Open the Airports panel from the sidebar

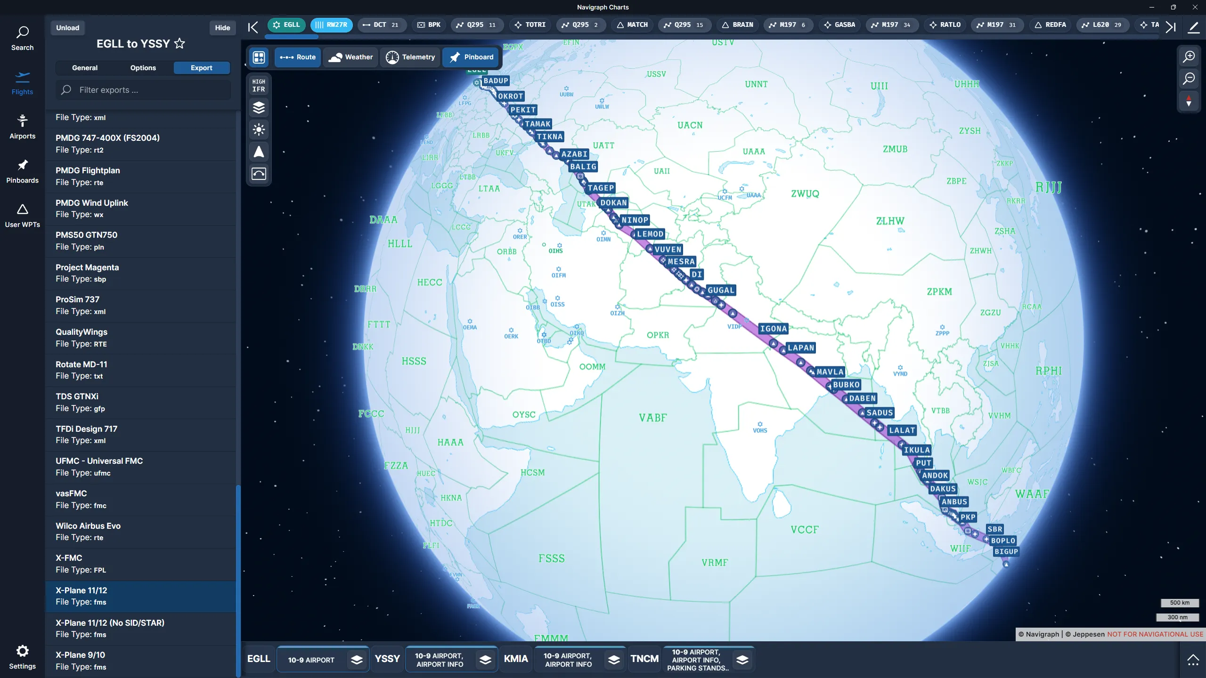click(x=22, y=125)
